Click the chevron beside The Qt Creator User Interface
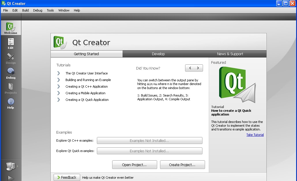The width and height of the screenshot is (297, 181). [59, 73]
